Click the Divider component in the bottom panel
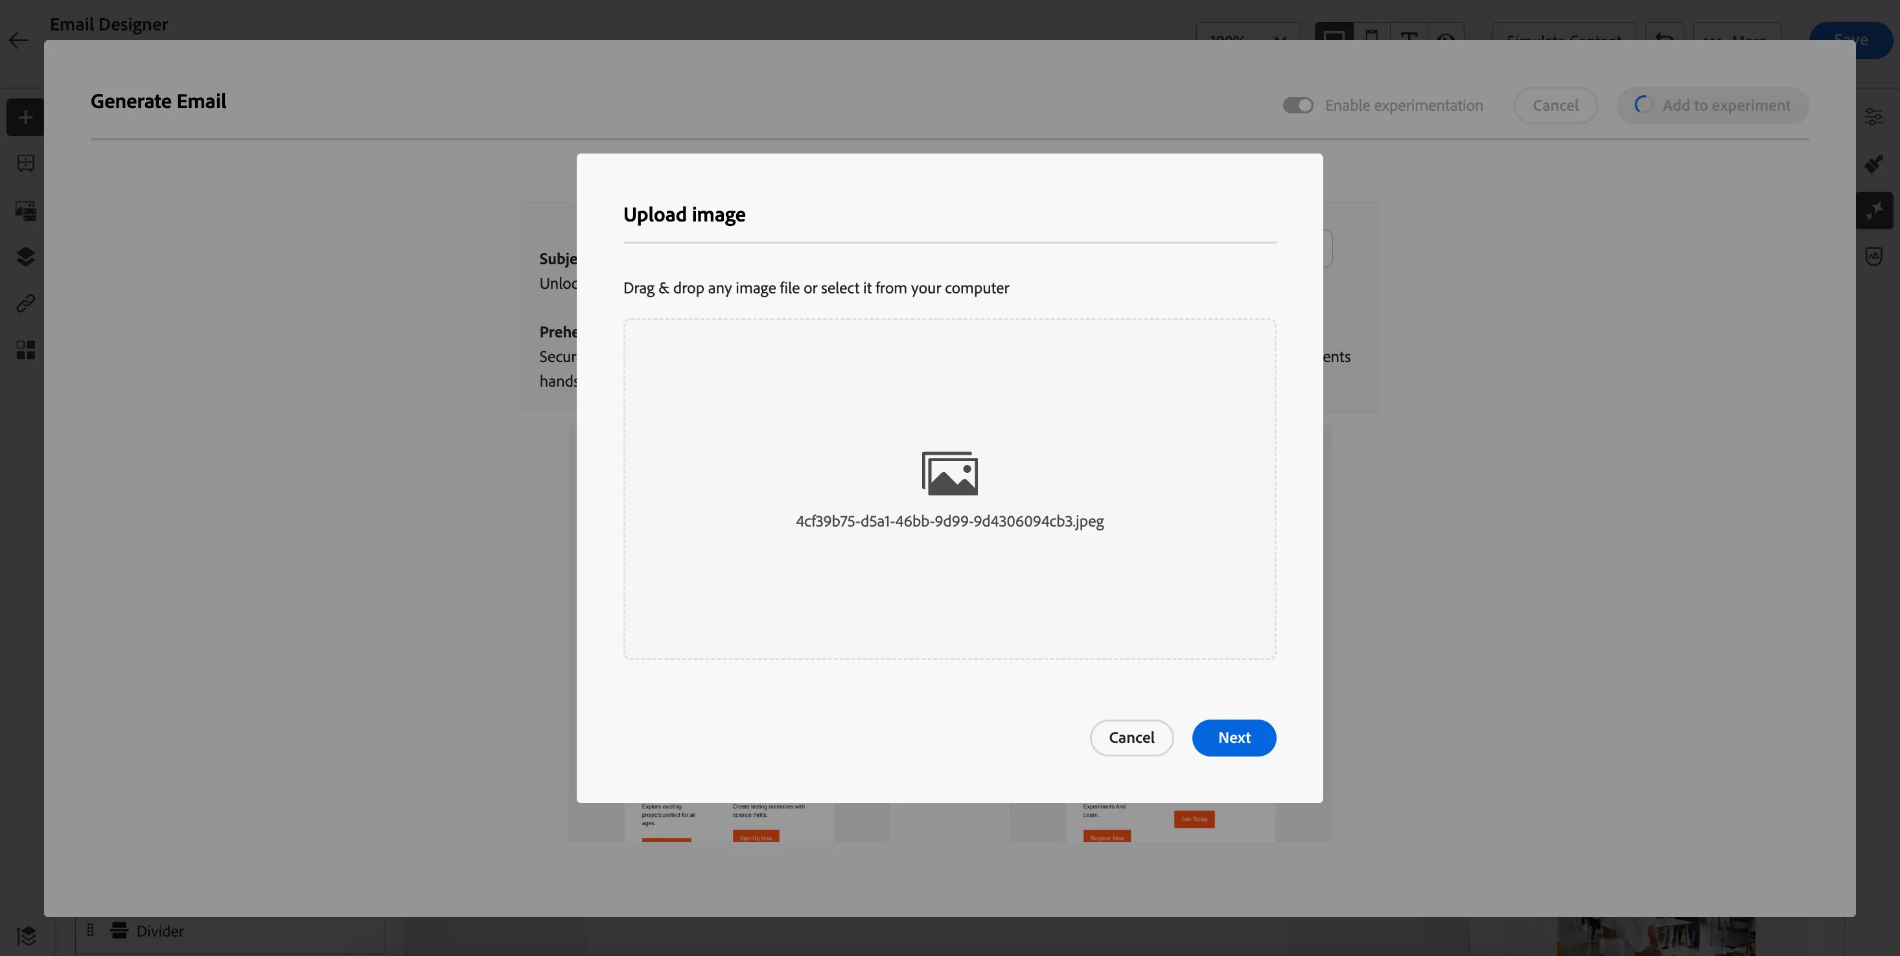Screen dimensions: 1900x956 pyautogui.click(x=230, y=931)
